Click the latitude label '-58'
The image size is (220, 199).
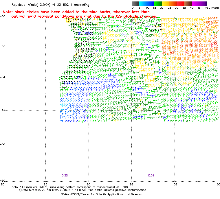3,144
